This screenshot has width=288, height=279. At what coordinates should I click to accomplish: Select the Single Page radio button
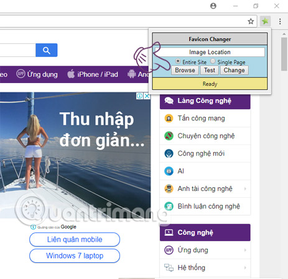[213, 61]
